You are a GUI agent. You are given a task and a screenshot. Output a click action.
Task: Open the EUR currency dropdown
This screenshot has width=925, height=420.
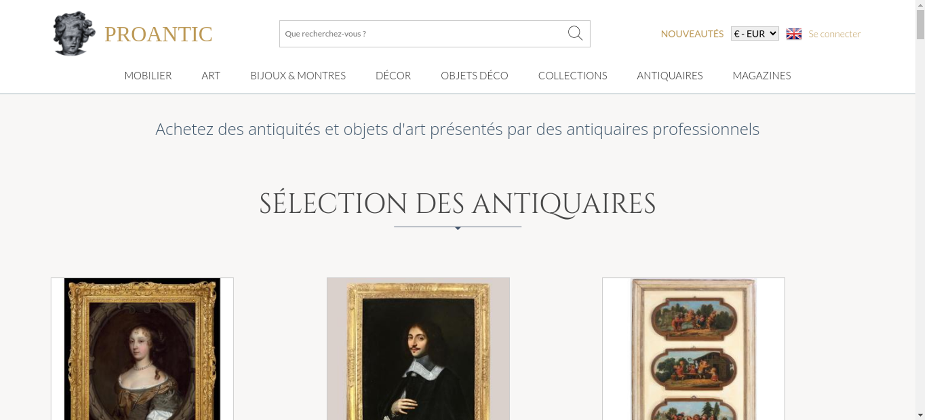point(755,34)
